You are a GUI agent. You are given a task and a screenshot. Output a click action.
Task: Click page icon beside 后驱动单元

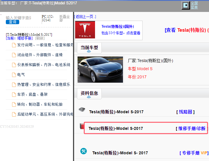click(x=14, y=114)
